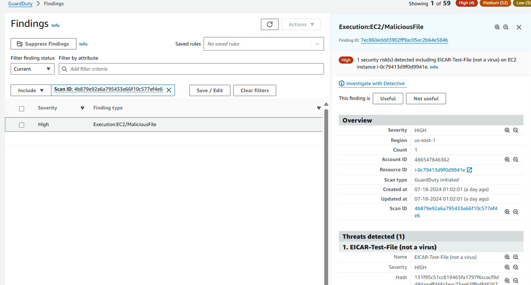Open the saved rules dropdown
The height and width of the screenshot is (285, 531).
click(317, 44)
